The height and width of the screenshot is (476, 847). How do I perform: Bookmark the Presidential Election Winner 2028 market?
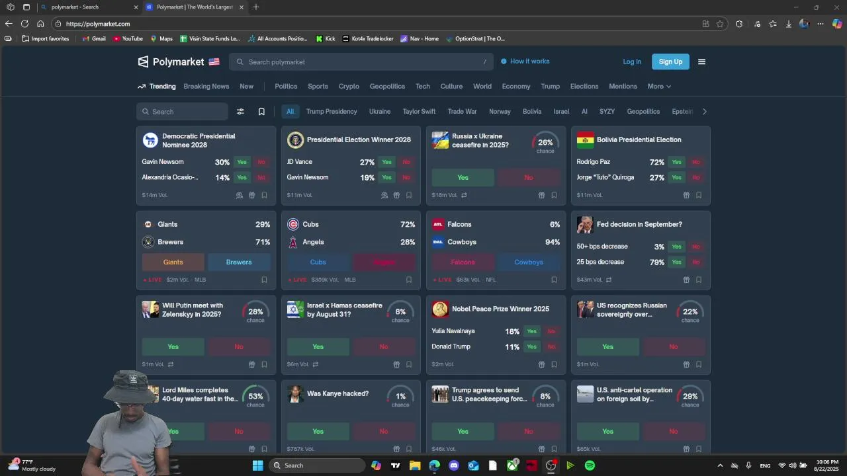click(409, 195)
